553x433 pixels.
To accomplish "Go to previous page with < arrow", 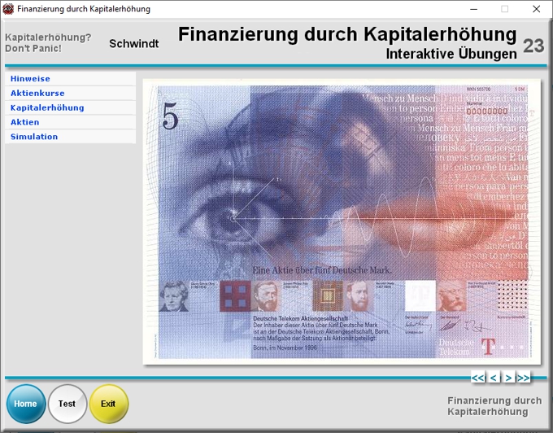I will [x=494, y=378].
